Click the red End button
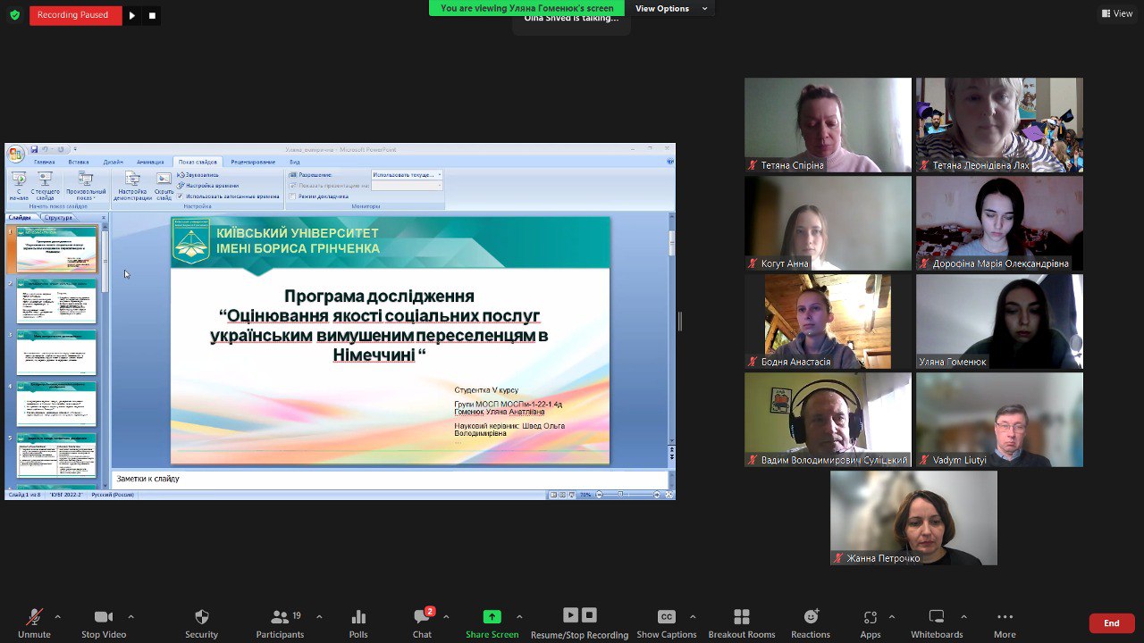Image resolution: width=1144 pixels, height=643 pixels. [1111, 623]
